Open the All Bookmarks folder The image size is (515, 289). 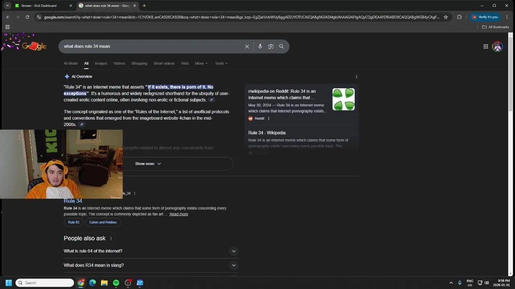[496, 27]
